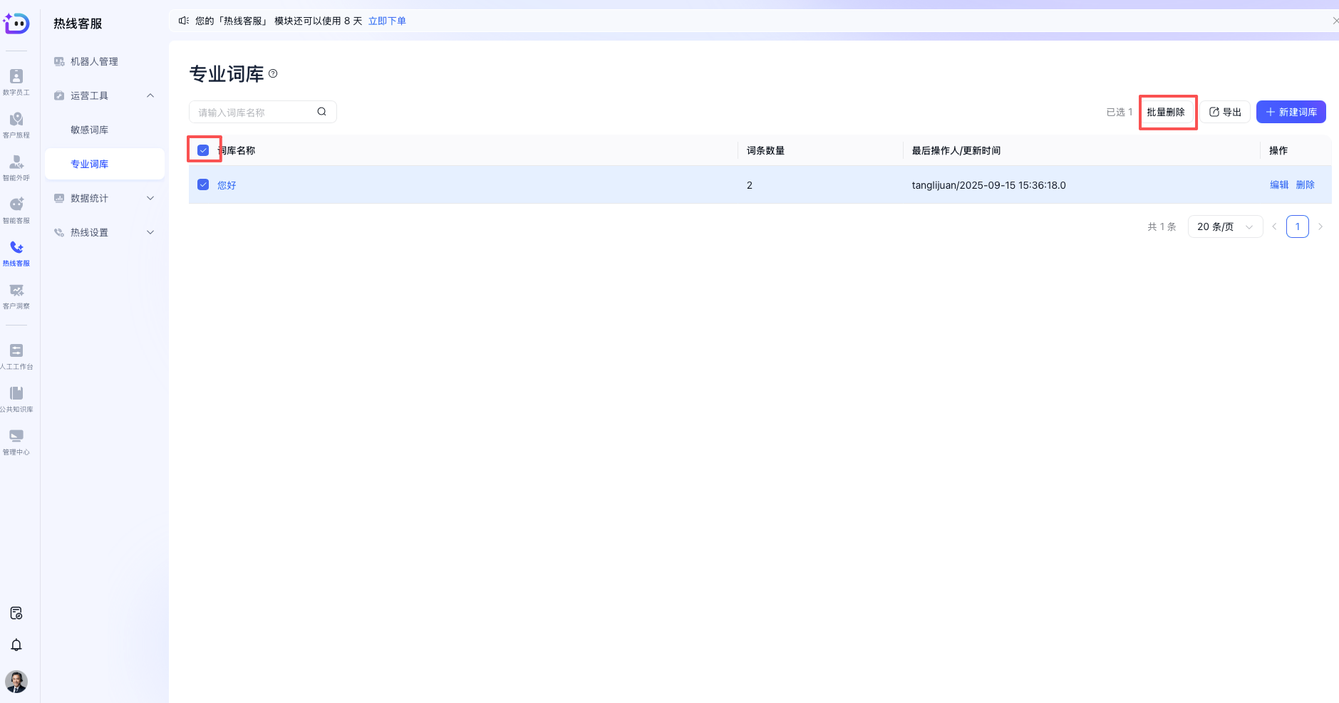Click the notification bell icon
This screenshot has width=1339, height=703.
[16, 645]
